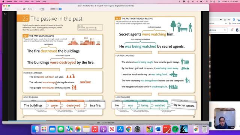Open Google Chrome from the dock
Screen dimensions: 240x135
129,129
